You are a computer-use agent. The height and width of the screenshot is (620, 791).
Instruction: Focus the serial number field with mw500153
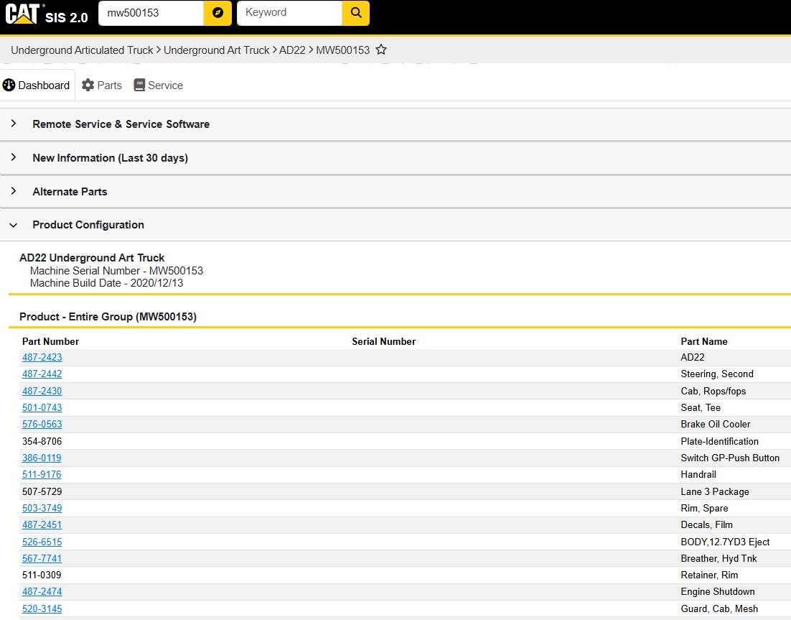(151, 13)
